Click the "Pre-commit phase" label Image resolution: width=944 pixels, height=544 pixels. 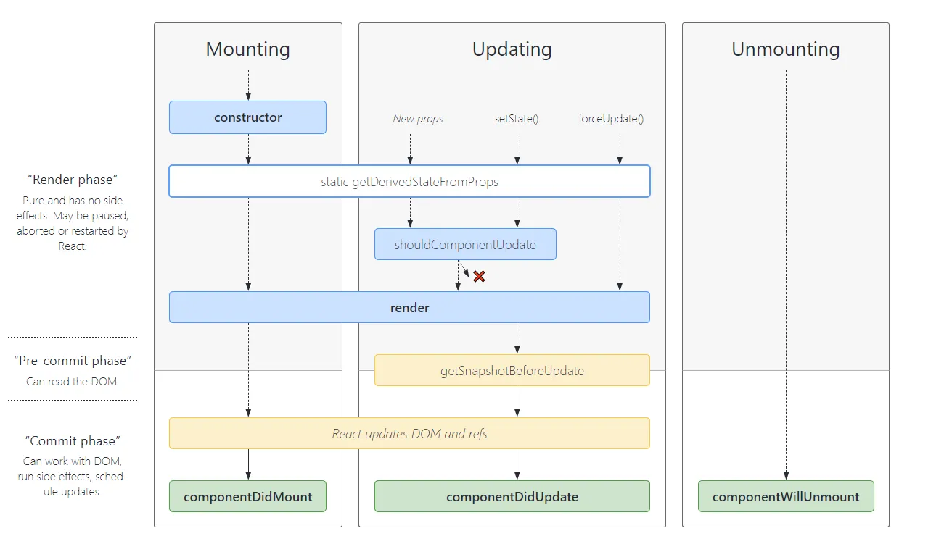tap(73, 360)
